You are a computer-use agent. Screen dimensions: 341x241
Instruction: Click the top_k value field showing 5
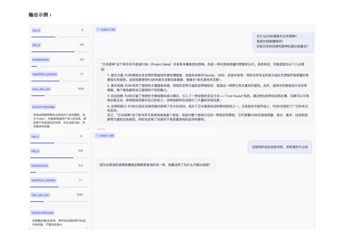point(81,30)
